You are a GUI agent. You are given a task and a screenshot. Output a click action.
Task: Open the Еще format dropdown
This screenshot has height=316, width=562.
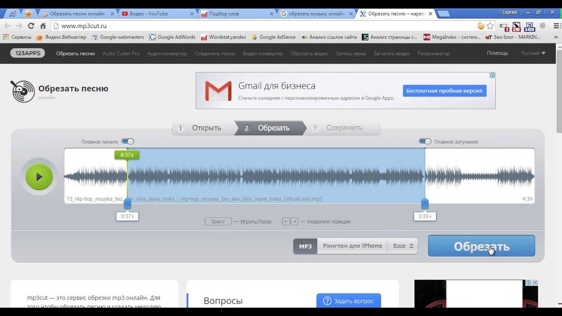403,246
